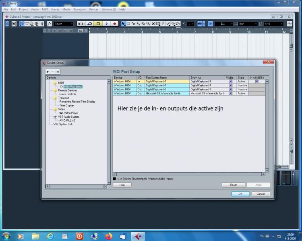Click the add device plus button
Screen dimensions: 302x241
[48, 71]
